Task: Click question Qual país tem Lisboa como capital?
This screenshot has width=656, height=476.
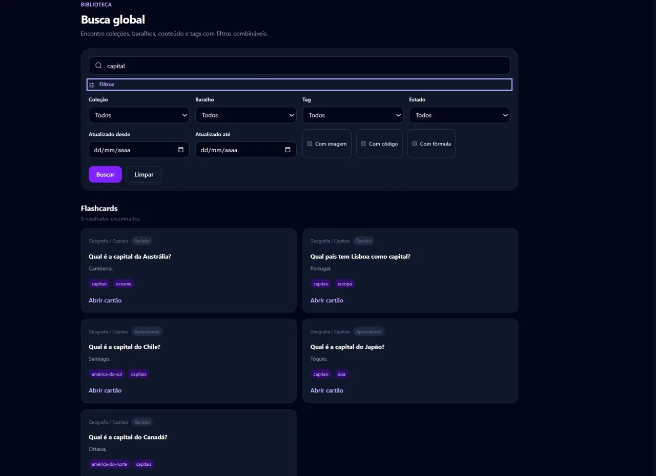Action: click(x=360, y=256)
